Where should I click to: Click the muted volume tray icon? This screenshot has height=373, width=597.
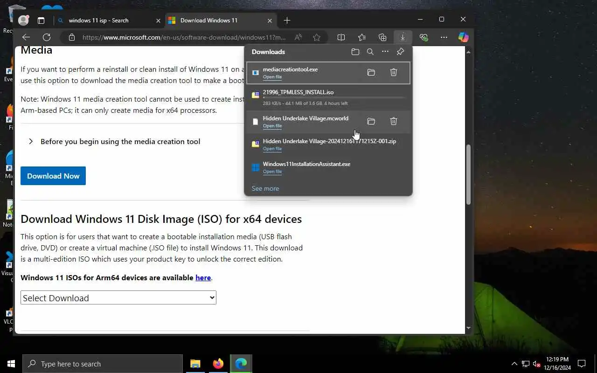point(537,364)
